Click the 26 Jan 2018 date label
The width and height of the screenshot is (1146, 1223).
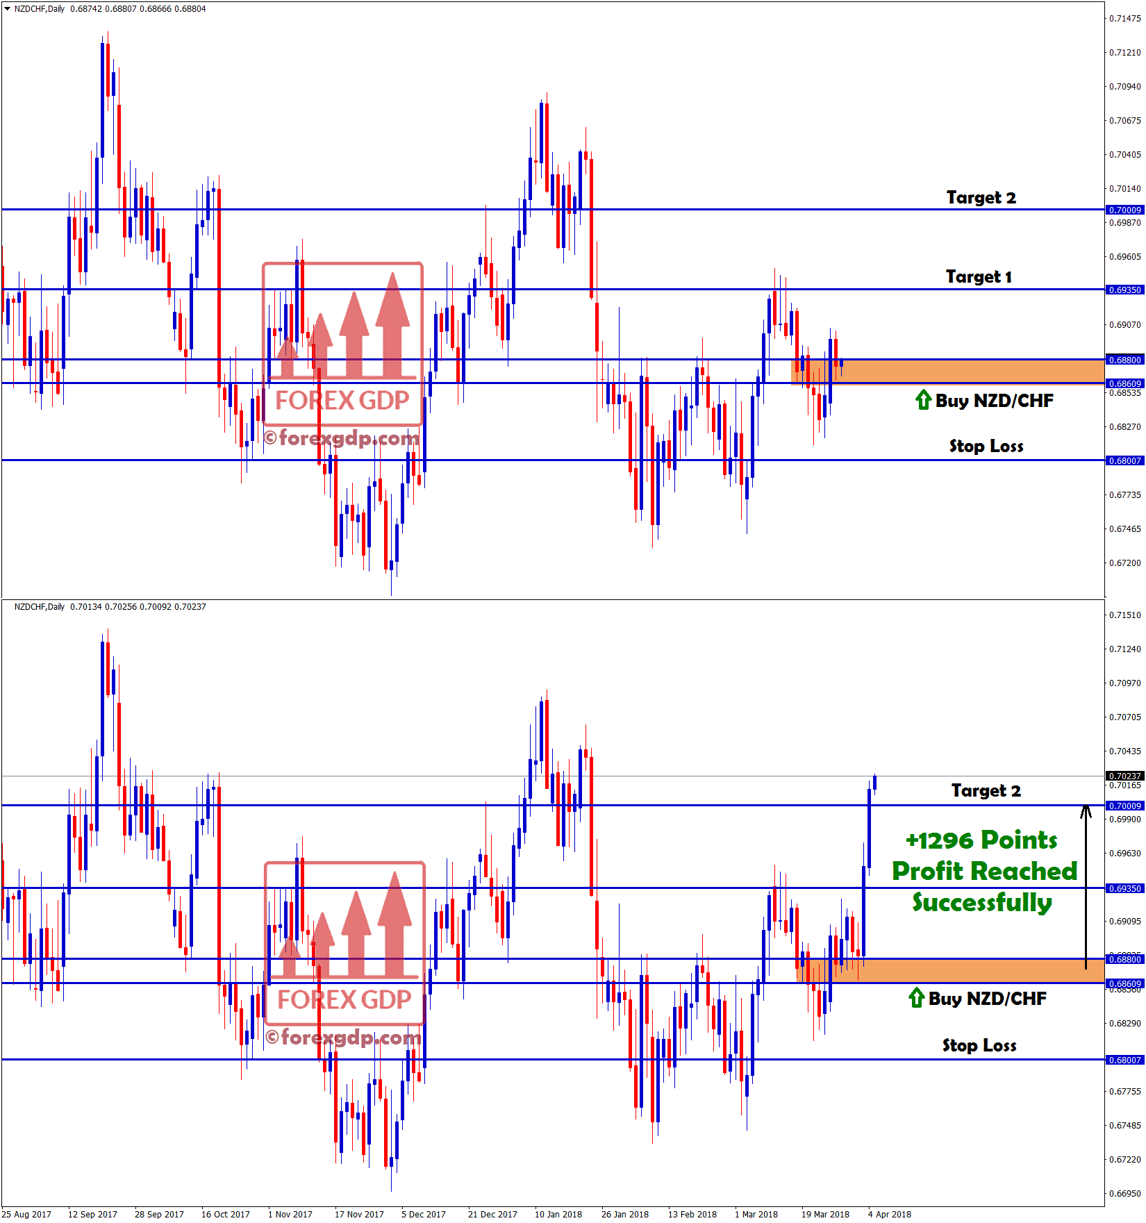click(625, 1214)
